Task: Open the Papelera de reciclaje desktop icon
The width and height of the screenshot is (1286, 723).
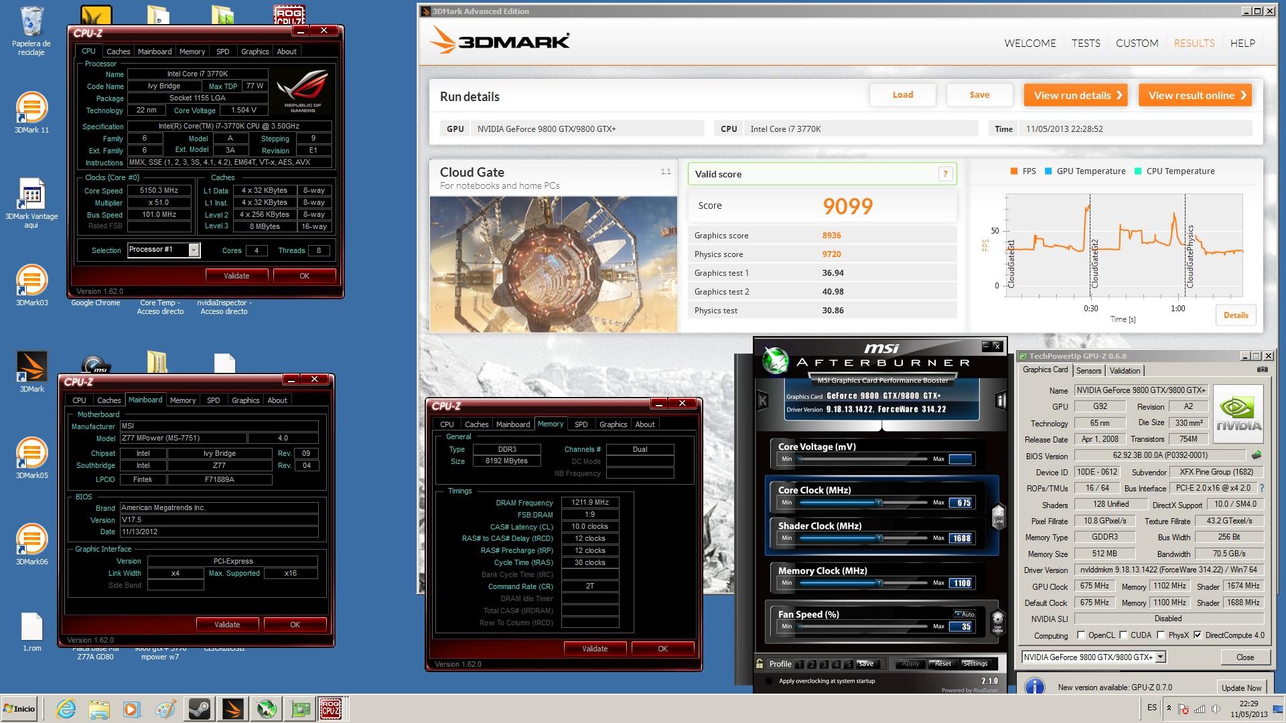Action: [31, 30]
